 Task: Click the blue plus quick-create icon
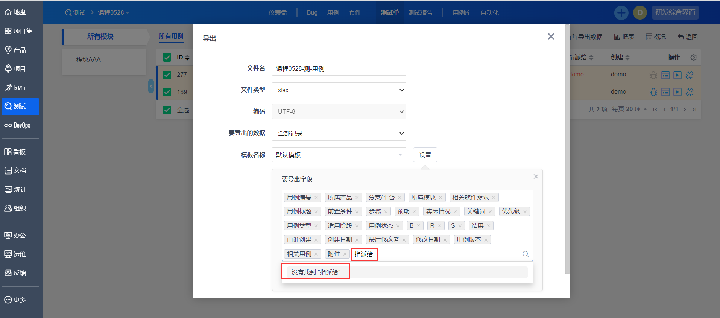[621, 13]
